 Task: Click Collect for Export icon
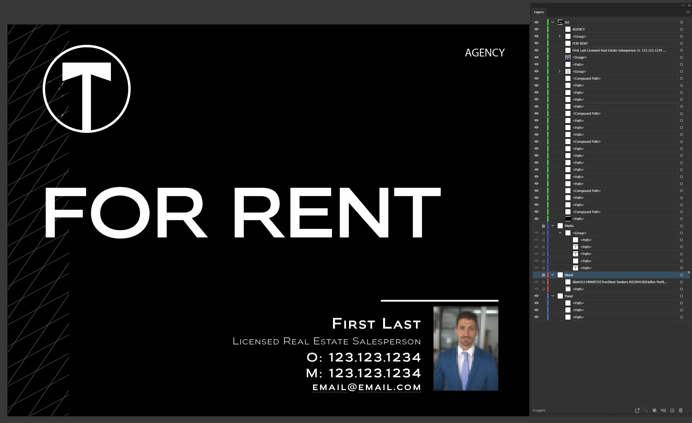pos(637,410)
